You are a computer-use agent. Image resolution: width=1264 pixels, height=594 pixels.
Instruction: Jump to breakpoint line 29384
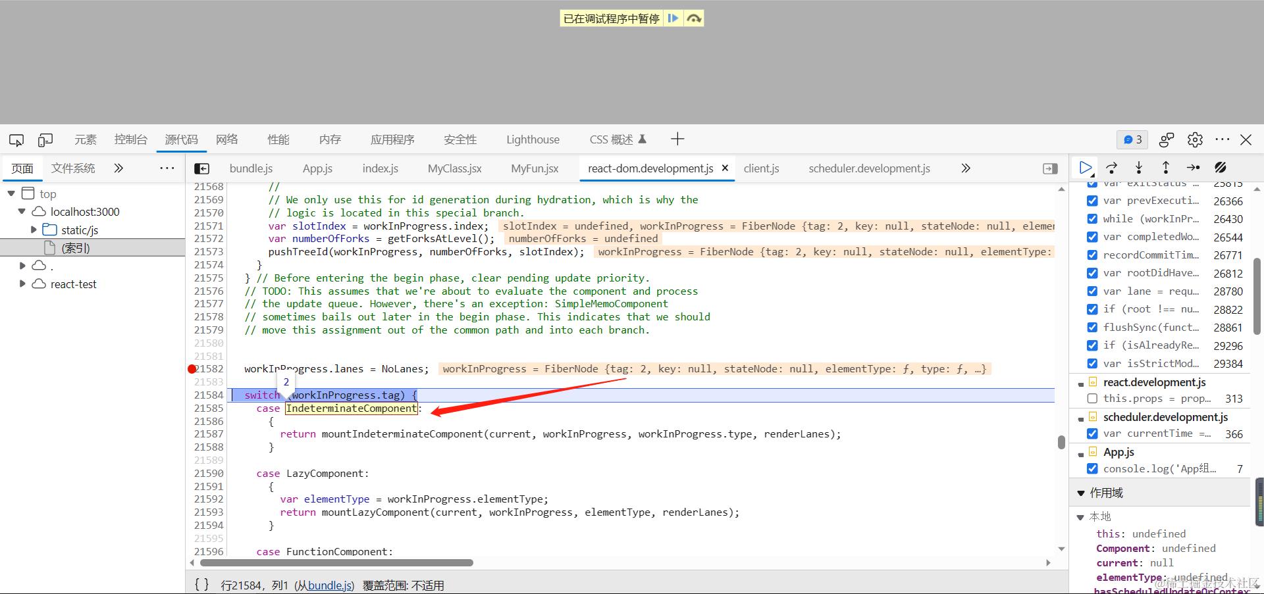pos(1228,364)
